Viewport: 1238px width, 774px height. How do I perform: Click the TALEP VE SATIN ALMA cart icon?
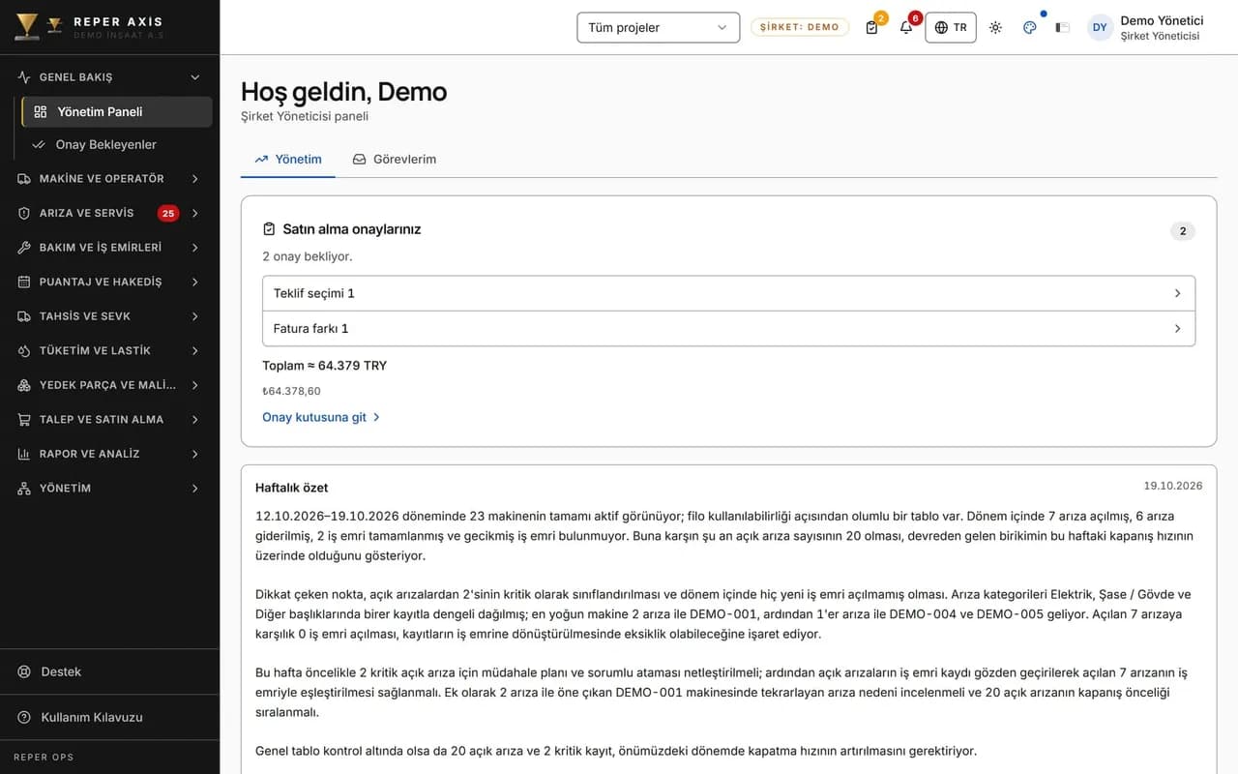click(x=24, y=419)
